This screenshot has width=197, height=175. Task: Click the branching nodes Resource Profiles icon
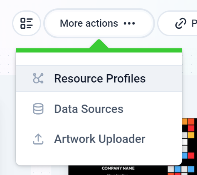pos(38,78)
